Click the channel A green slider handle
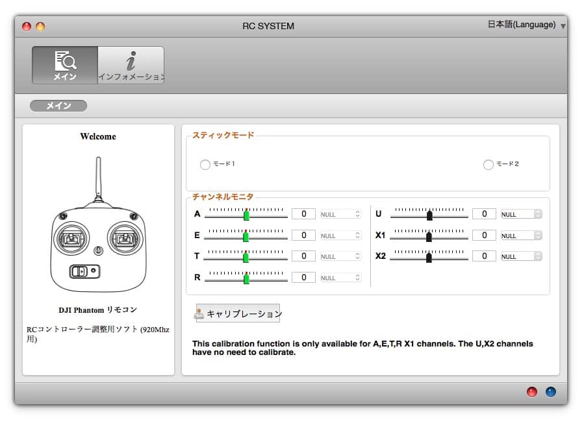This screenshot has width=584, height=425. tap(246, 215)
